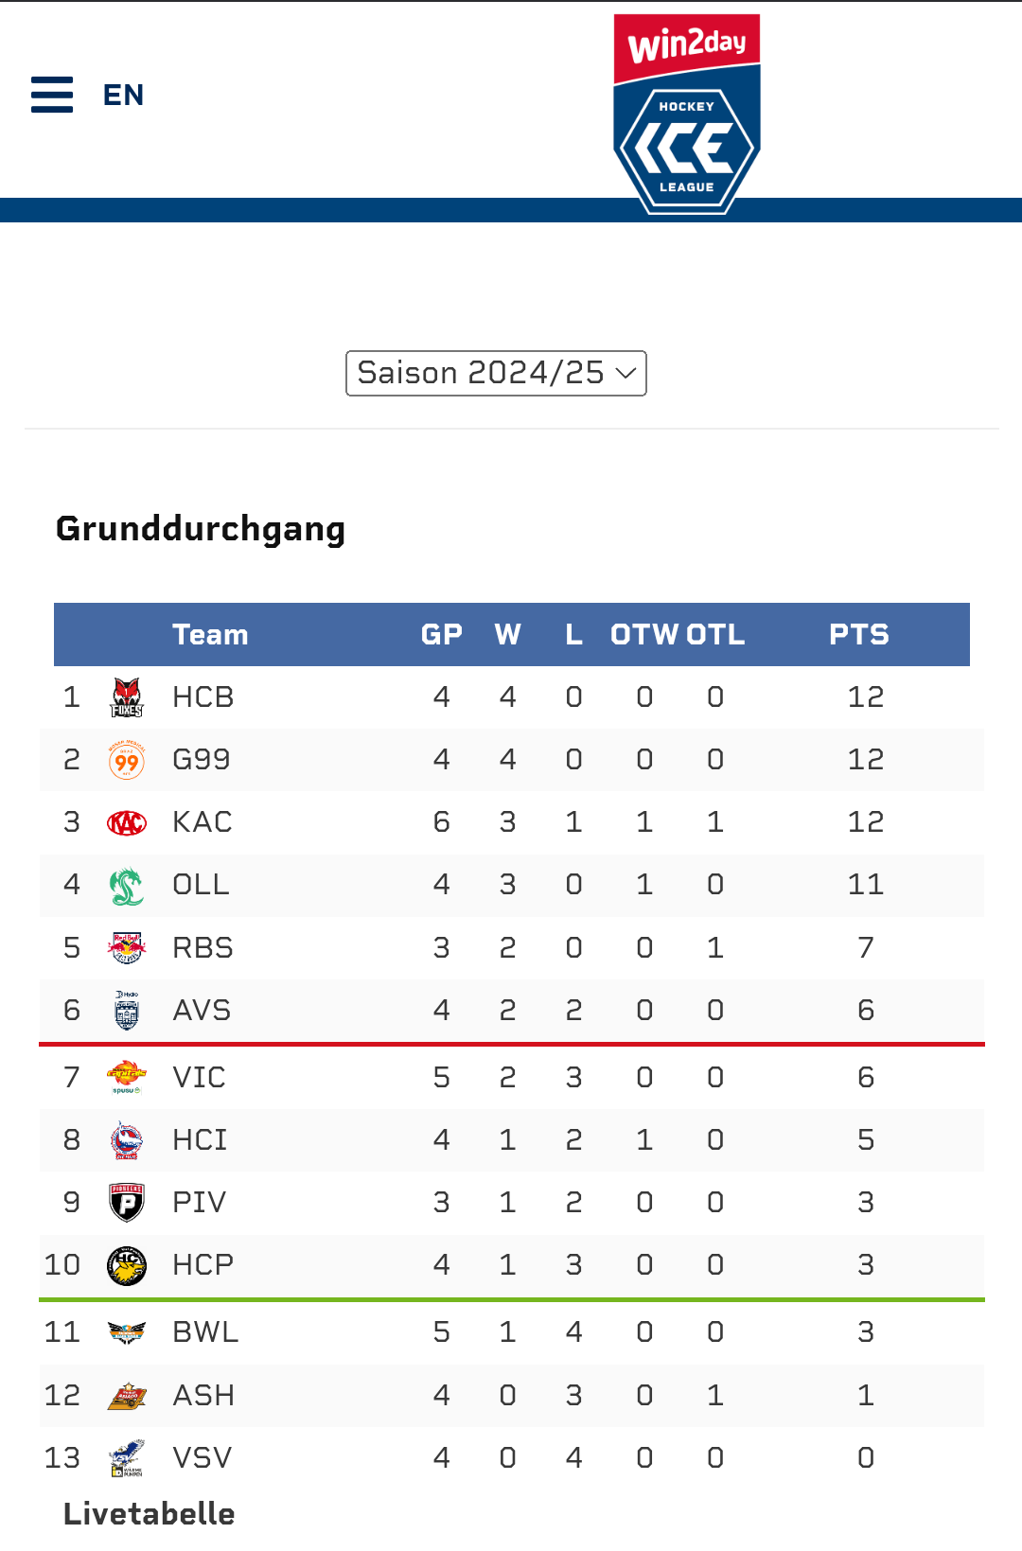1022x1551 pixels.
Task: Click the KAC red team logo
Action: tap(127, 822)
